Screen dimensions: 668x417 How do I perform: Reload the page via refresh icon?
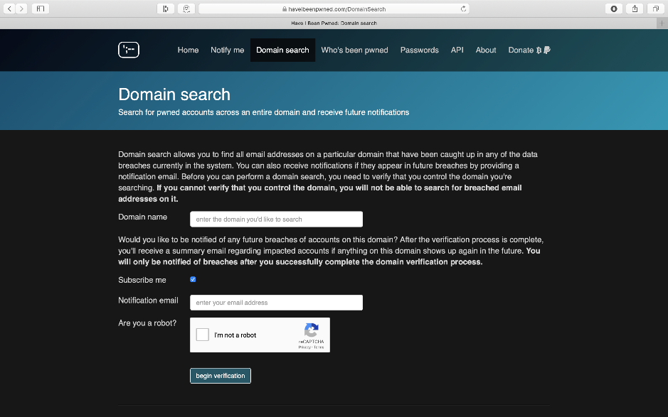tap(463, 9)
